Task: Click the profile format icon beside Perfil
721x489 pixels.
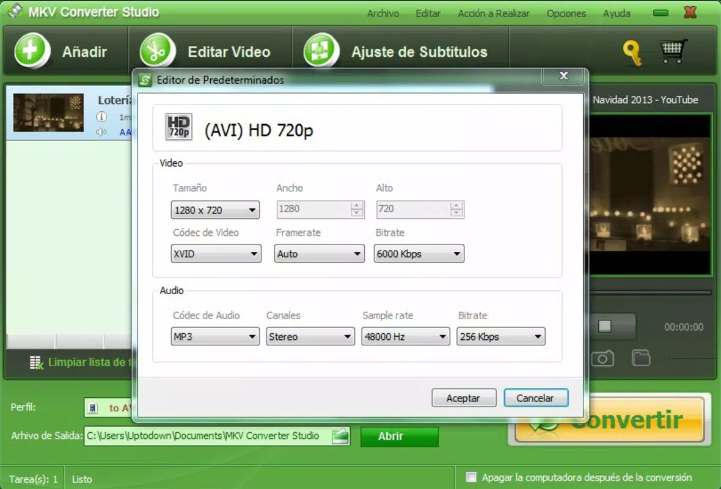Action: [93, 408]
